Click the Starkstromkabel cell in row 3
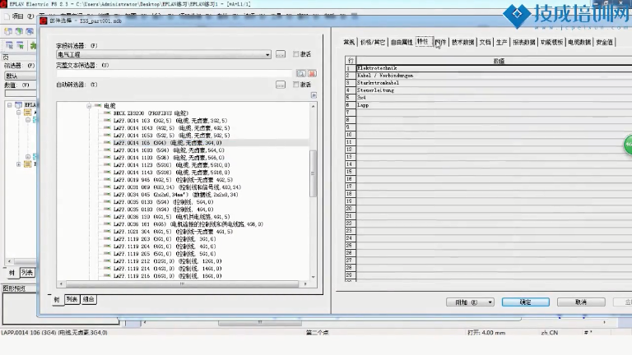632x355 pixels. [x=494, y=83]
